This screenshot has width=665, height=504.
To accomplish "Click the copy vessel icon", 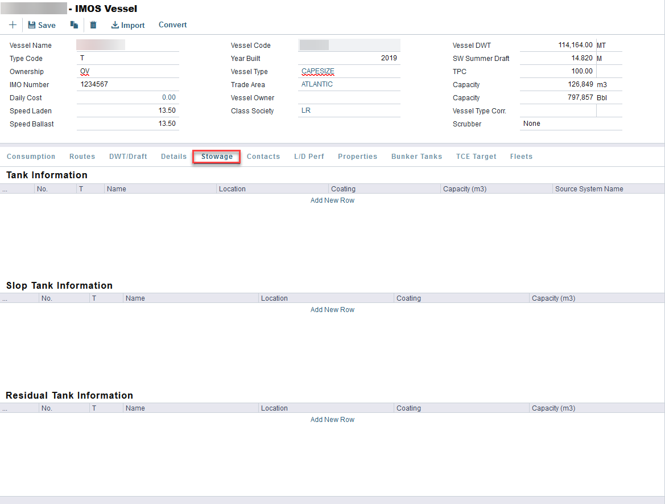I will pos(74,25).
